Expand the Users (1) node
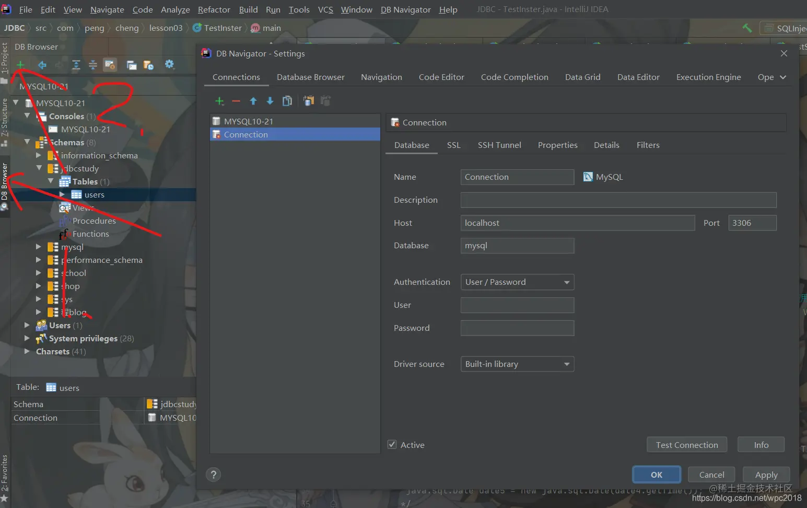The image size is (807, 508). pos(27,325)
